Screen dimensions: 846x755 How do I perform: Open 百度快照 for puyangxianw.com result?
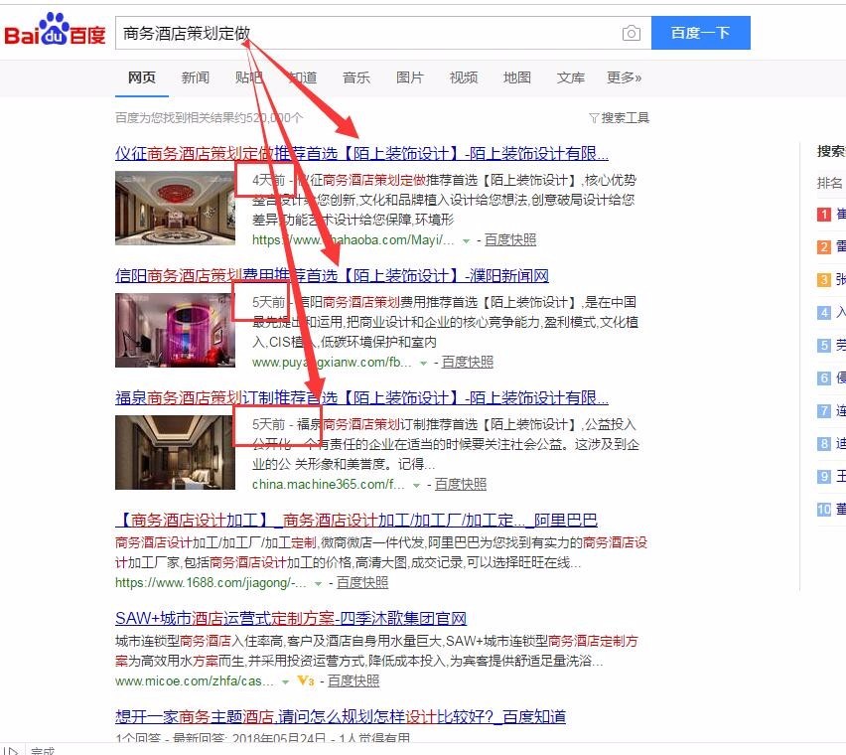click(468, 363)
